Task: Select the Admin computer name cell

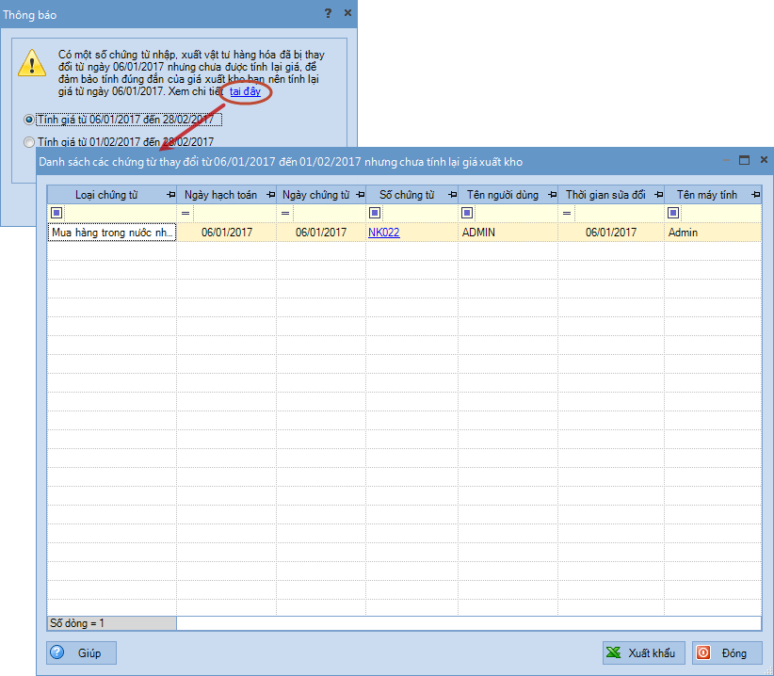Action: tap(713, 233)
